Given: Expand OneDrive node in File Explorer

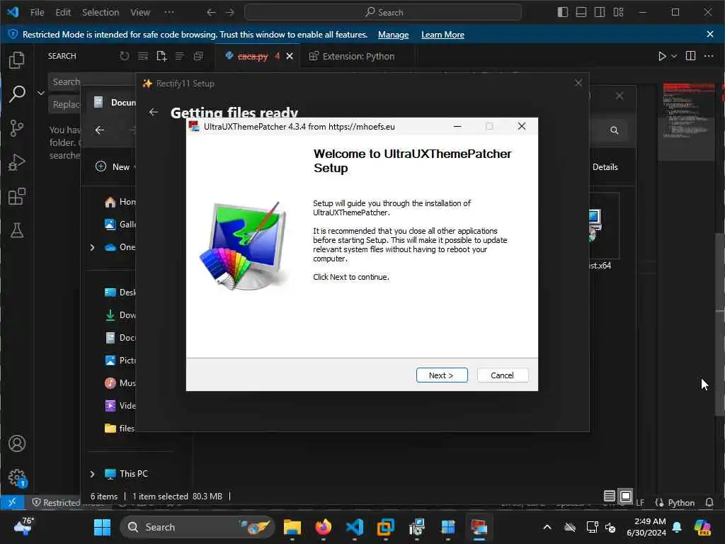Looking at the screenshot, I should tap(92, 247).
